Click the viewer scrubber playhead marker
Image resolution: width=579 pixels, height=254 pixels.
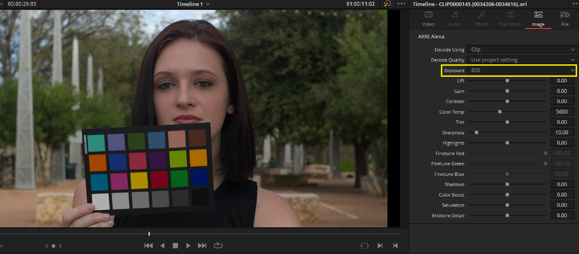tap(149, 234)
